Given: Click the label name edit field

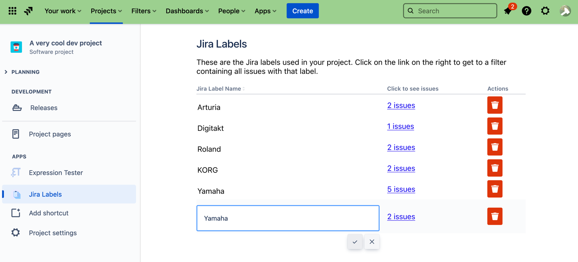Looking at the screenshot, I should pyautogui.click(x=288, y=218).
